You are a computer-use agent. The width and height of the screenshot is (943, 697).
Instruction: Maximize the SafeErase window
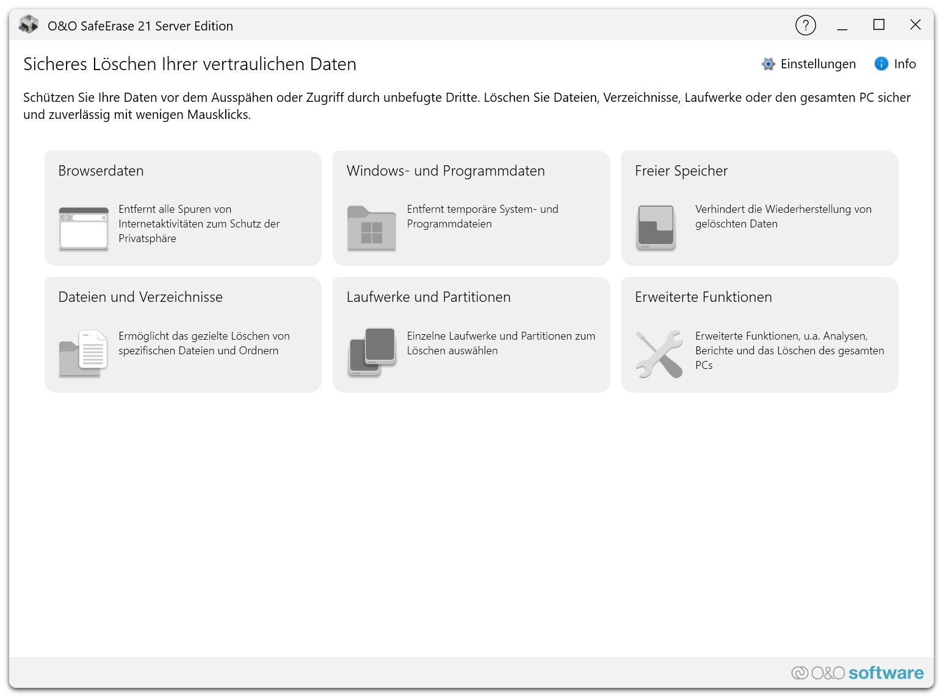point(879,24)
